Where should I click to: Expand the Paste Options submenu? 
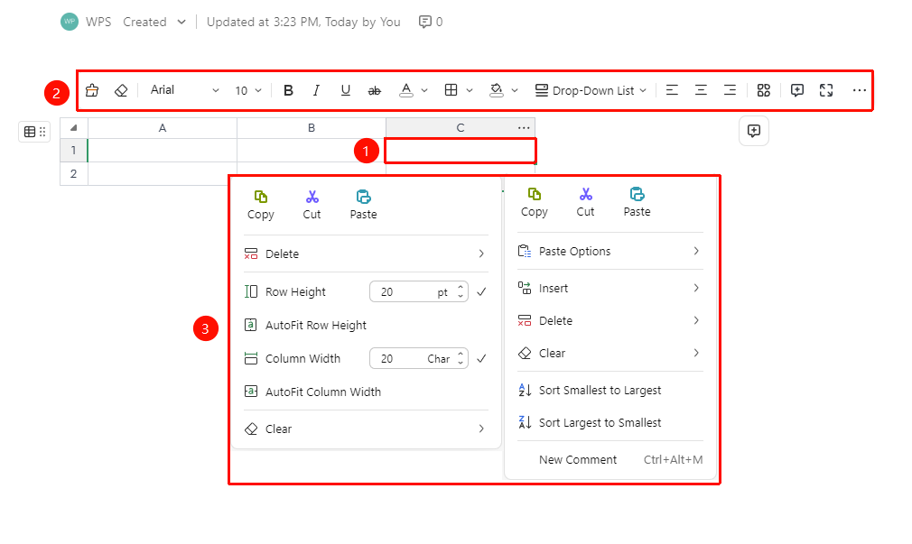610,251
